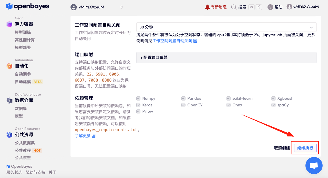
Task: Toggle the Keras checkbox
Action: [138, 105]
